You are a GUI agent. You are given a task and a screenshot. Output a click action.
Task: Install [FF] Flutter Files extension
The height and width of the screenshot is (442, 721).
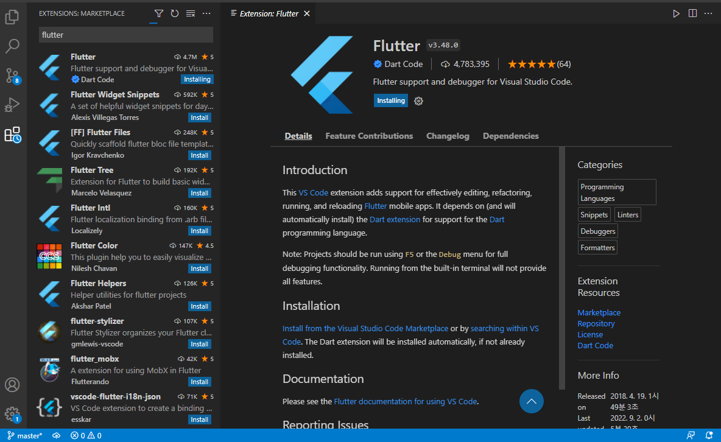200,155
